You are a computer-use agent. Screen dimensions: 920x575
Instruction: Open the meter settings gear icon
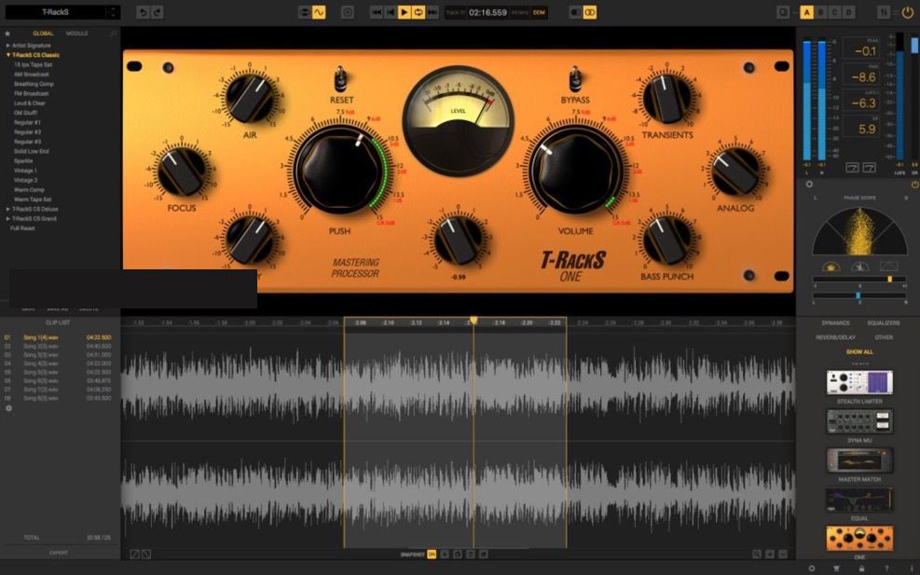click(x=809, y=185)
